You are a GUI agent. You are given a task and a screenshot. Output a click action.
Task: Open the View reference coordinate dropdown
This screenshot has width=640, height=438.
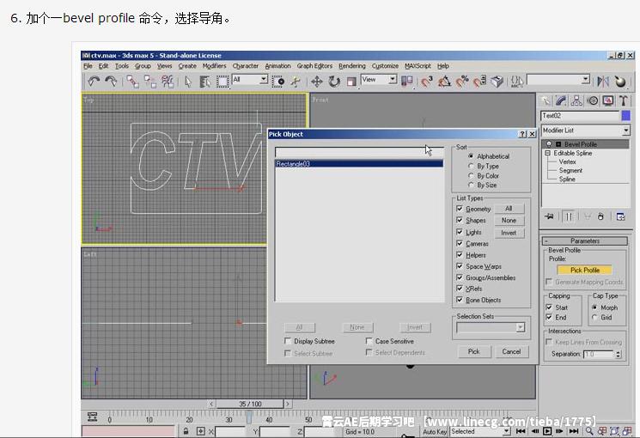393,79
